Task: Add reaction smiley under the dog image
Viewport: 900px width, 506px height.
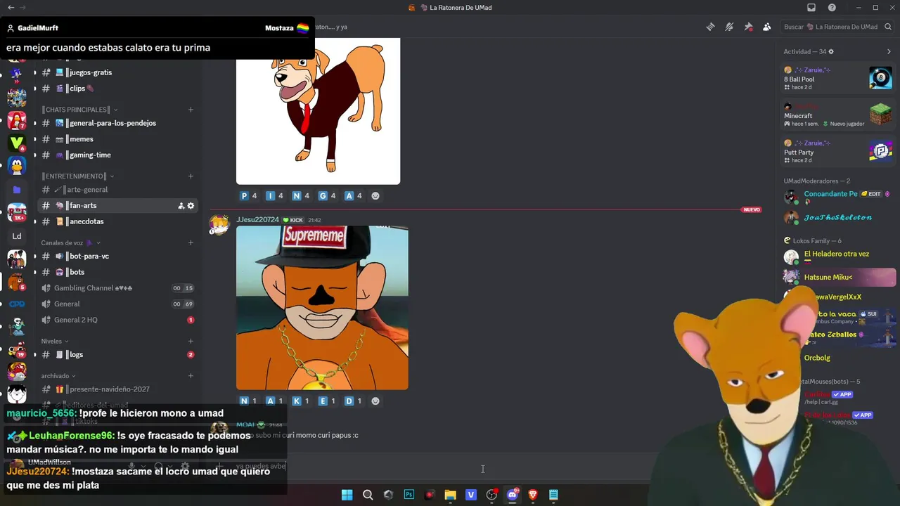Action: [375, 196]
